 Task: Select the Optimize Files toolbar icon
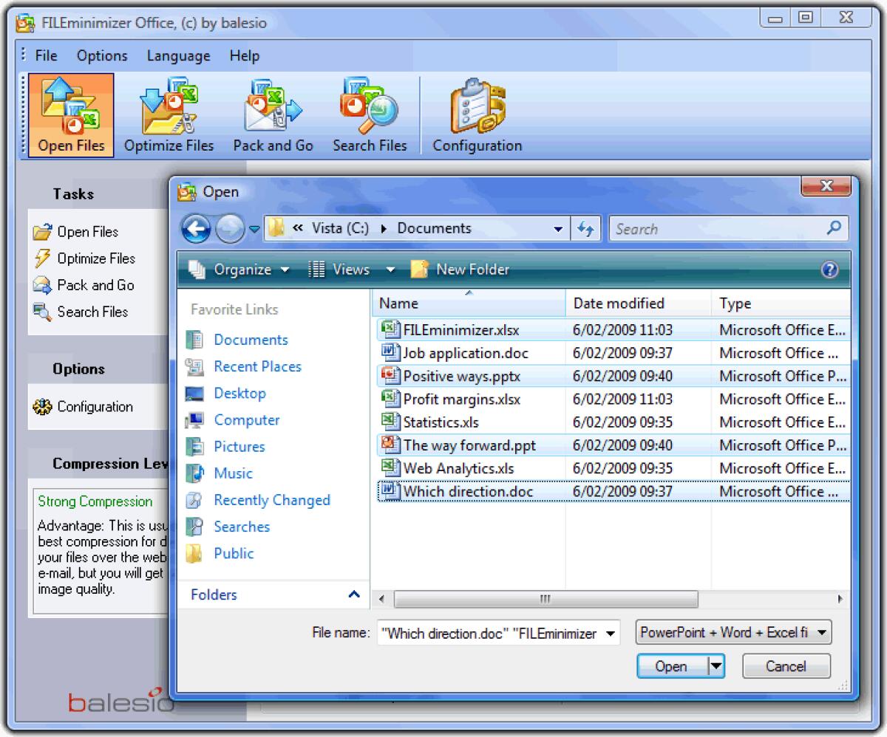[169, 114]
